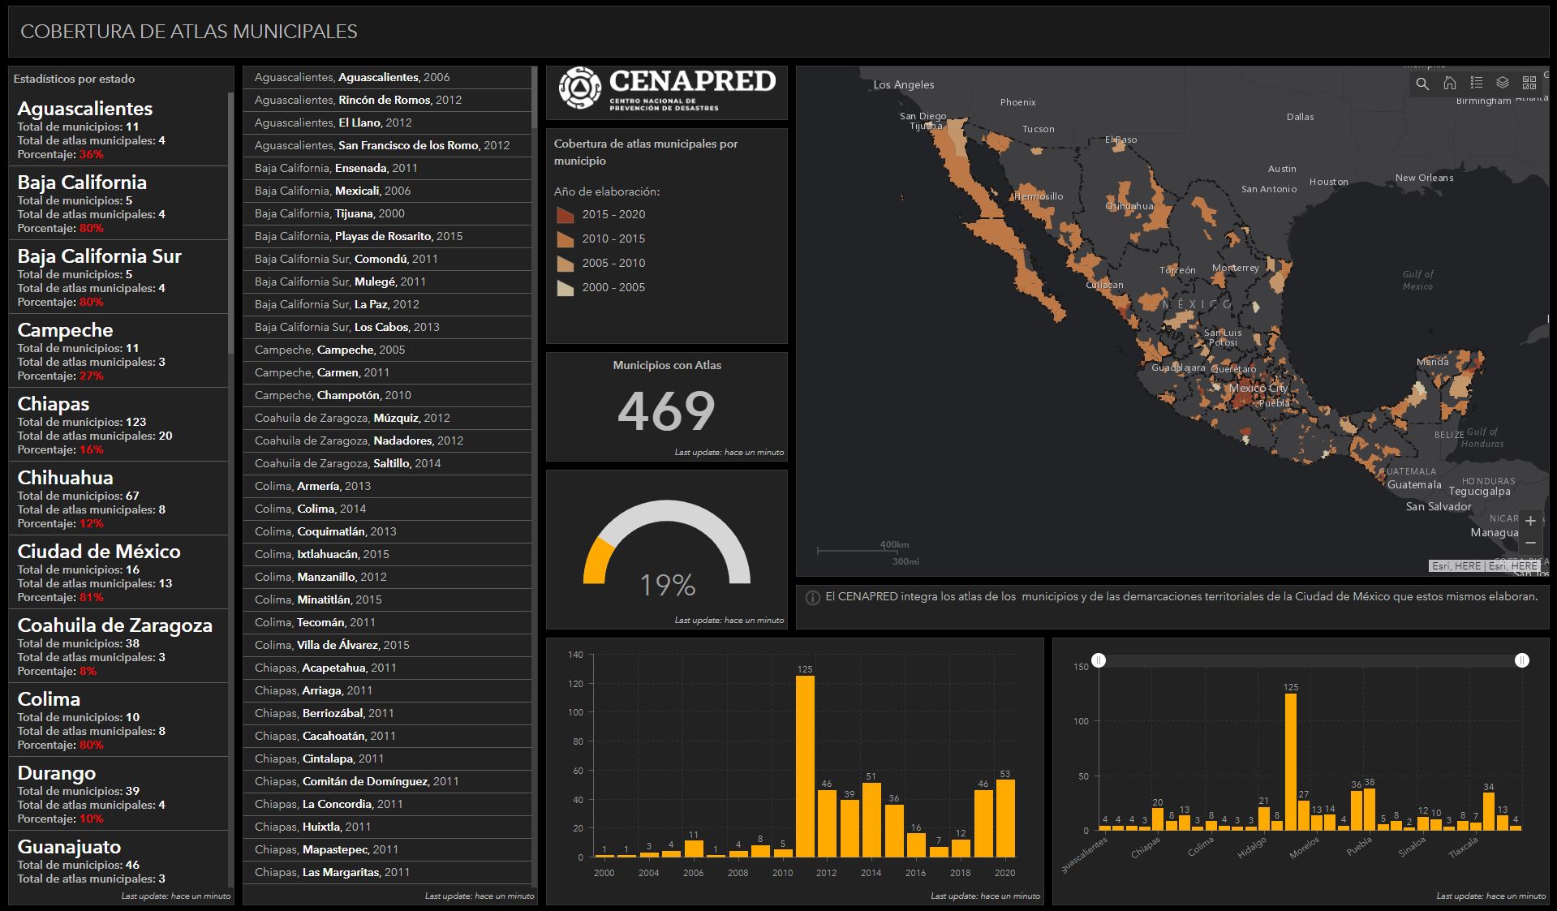Click the 2011 bar labeled 125
This screenshot has height=911, width=1557.
pyautogui.click(x=805, y=766)
